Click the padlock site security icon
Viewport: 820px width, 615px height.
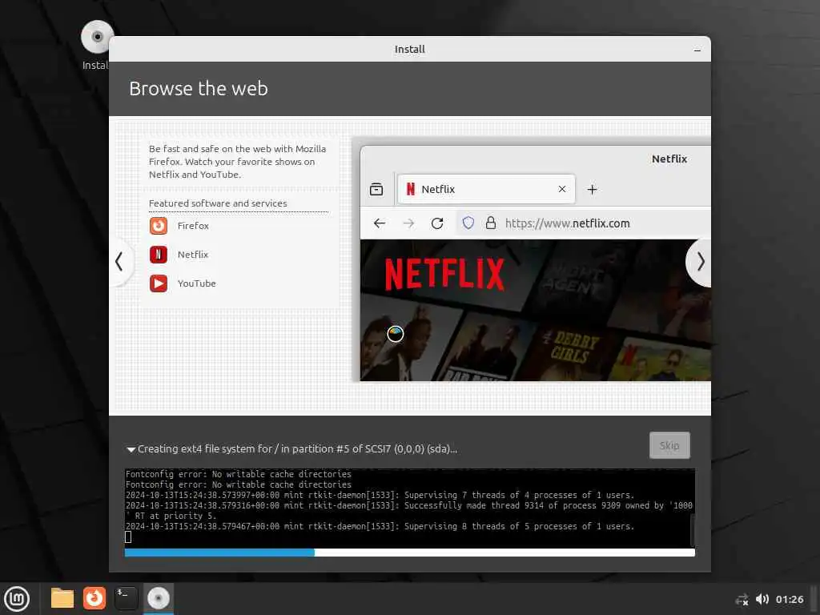[x=491, y=223]
